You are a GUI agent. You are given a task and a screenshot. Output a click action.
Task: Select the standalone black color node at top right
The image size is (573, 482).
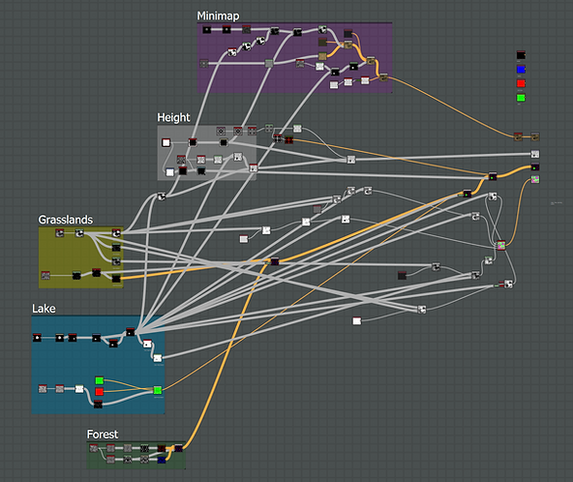(521, 55)
